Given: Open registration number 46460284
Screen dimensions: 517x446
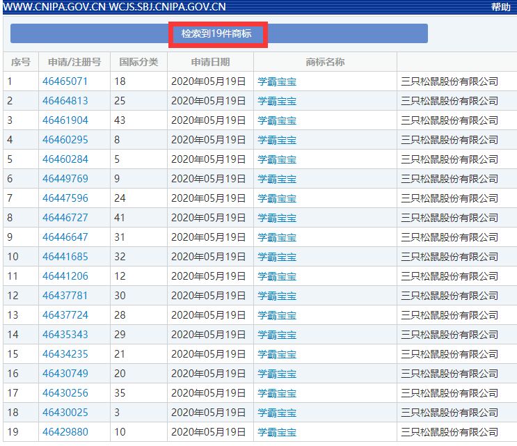Looking at the screenshot, I should (x=65, y=159).
